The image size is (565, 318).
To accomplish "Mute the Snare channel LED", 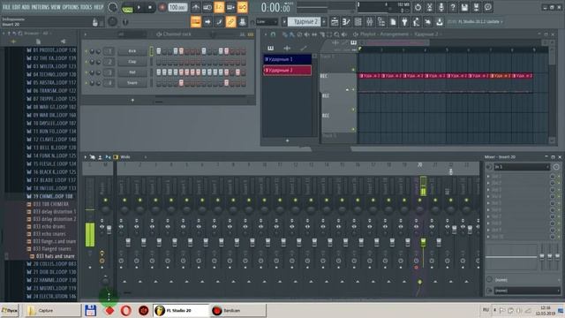I will point(87,83).
